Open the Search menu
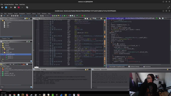171x96 pixels. [x=28, y=14]
